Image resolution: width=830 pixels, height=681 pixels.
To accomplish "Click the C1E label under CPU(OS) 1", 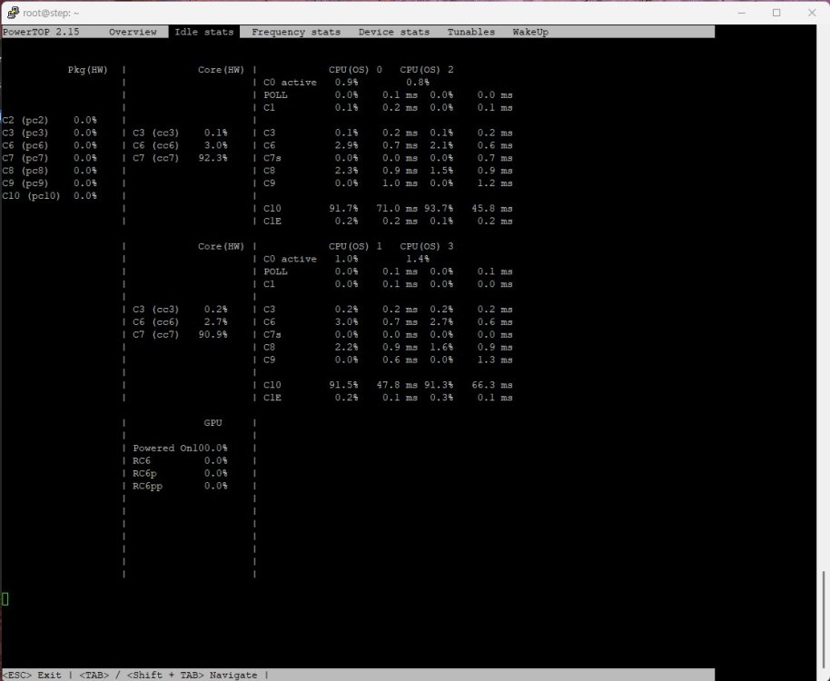I will tap(272, 398).
